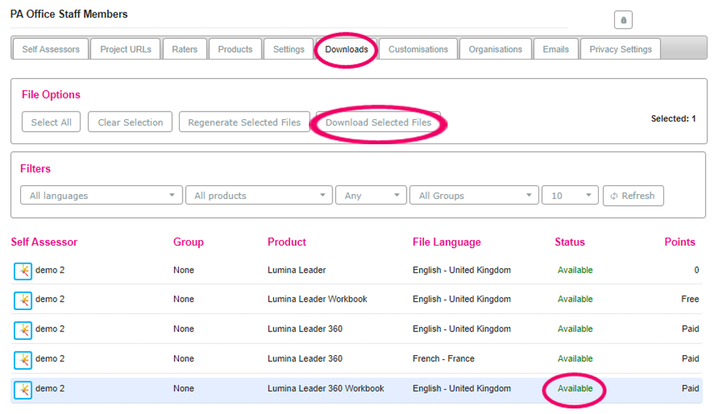Open the All Groups dropdown
This screenshot has height=414, width=721.
coord(474,196)
